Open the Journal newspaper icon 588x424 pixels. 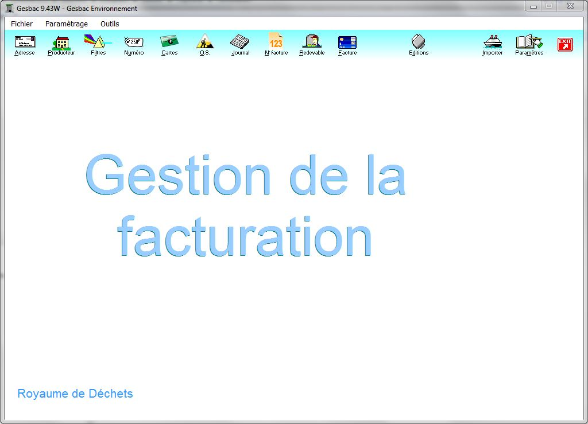[240, 42]
